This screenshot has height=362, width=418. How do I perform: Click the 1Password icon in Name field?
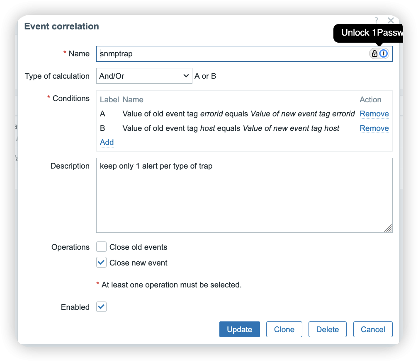[x=384, y=53]
